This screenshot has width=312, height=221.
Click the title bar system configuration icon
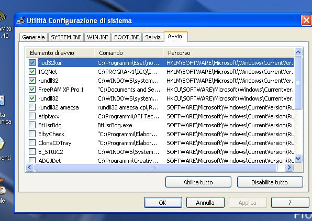[20, 20]
